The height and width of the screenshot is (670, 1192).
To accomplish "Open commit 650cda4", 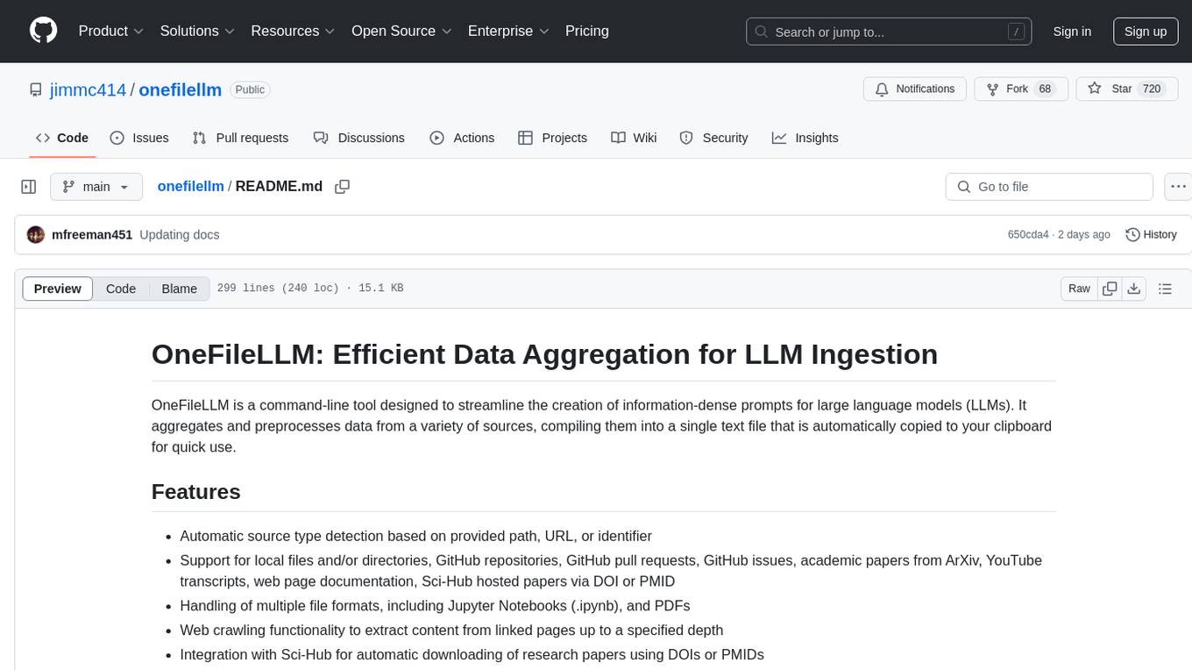I will (1028, 235).
